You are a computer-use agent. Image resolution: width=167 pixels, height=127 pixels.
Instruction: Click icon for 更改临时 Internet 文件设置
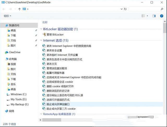tap(44, 55)
